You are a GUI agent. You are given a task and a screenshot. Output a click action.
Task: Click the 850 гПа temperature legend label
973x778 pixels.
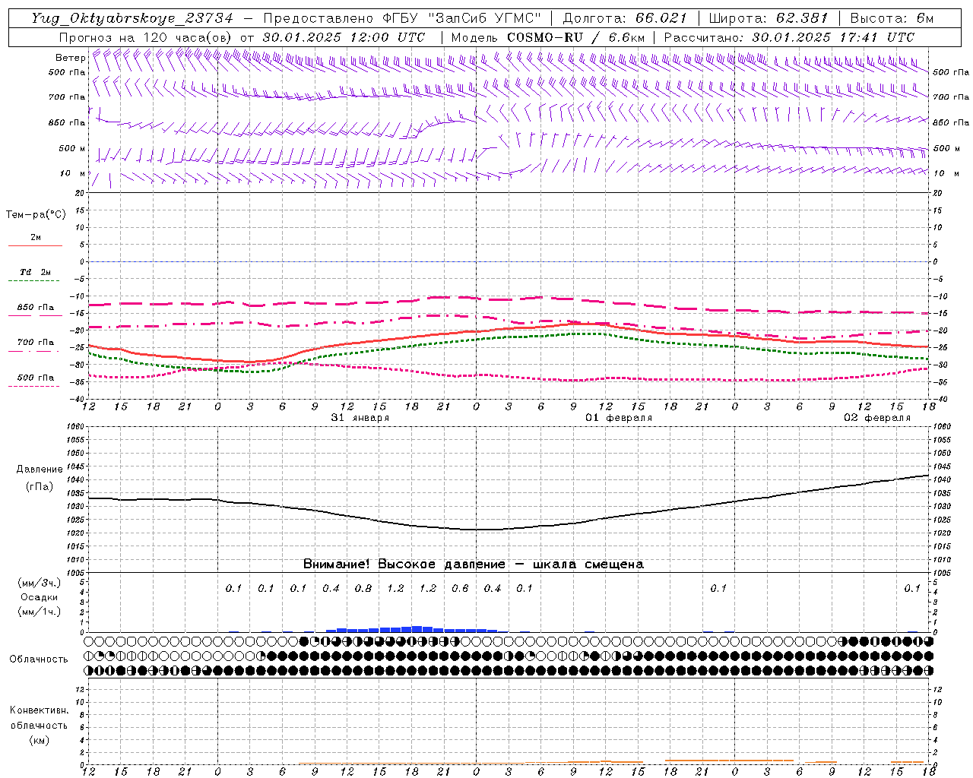[36, 308]
